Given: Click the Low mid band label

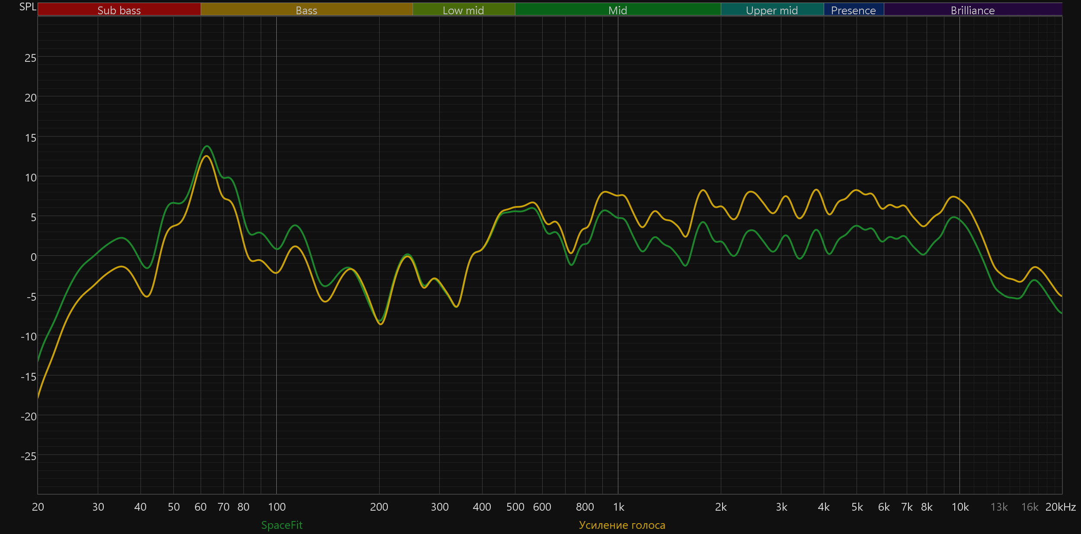Looking at the screenshot, I should pos(463,10).
